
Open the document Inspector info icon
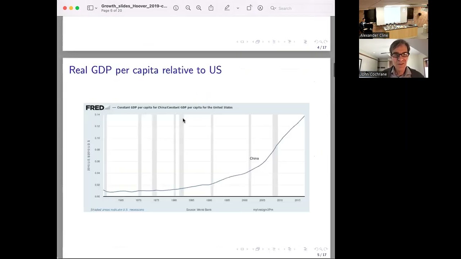pyautogui.click(x=176, y=8)
